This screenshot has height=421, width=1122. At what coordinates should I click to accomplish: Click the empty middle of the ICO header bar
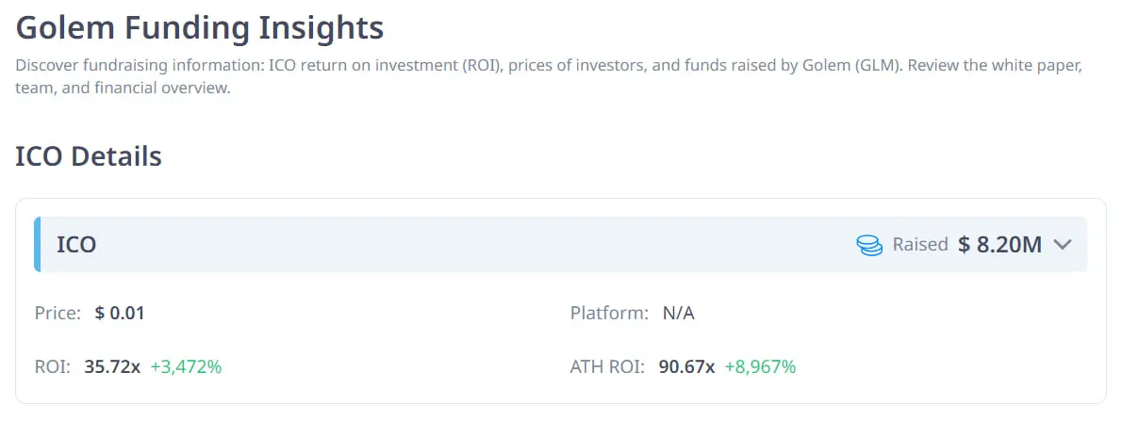471,245
